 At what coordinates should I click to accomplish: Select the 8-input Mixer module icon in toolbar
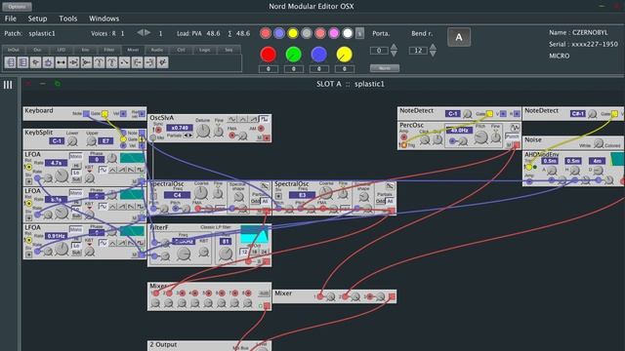point(23,62)
